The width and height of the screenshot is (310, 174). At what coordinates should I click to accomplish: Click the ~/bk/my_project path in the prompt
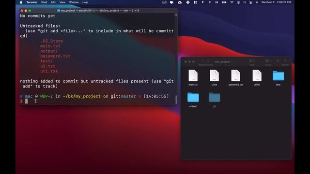tap(82, 96)
